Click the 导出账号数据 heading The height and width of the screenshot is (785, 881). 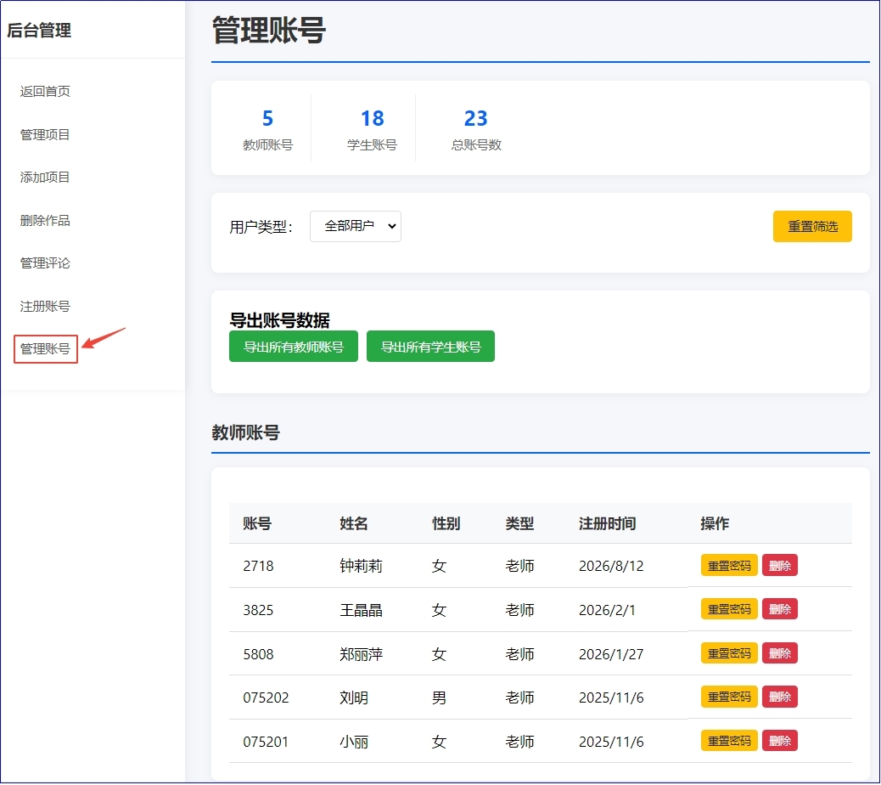pos(280,320)
